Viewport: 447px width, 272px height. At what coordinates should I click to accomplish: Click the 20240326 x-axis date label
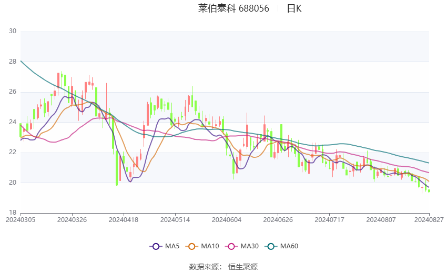(72, 220)
